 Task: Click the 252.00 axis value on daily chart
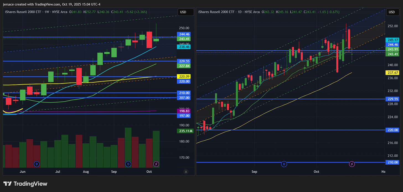(x=393, y=26)
